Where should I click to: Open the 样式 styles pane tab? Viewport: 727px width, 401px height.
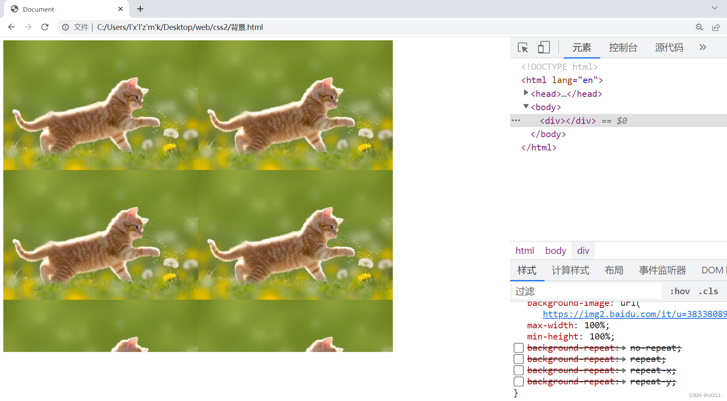[x=527, y=271]
